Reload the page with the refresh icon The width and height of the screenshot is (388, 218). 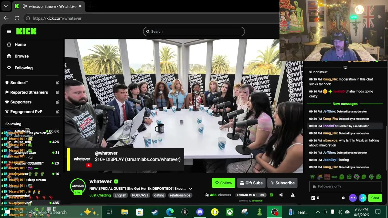click(17, 18)
